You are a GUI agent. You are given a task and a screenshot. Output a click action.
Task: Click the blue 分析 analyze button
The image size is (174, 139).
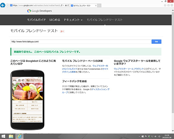click(156, 42)
